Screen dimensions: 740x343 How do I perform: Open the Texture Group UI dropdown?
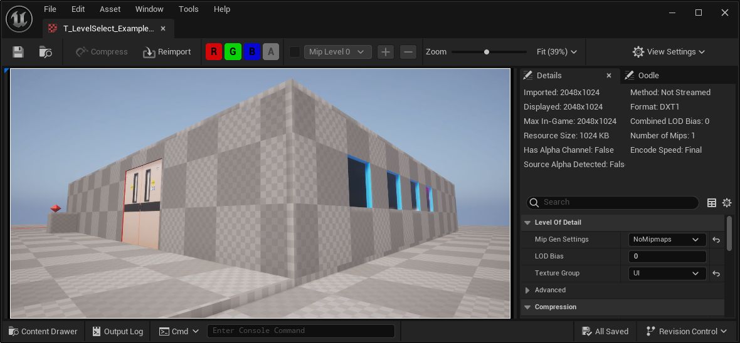pyautogui.click(x=667, y=274)
